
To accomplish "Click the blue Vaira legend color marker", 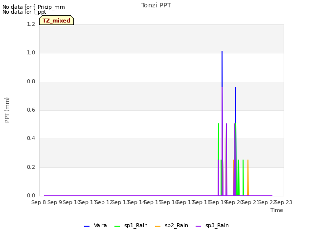I will pyautogui.click(x=87, y=226).
